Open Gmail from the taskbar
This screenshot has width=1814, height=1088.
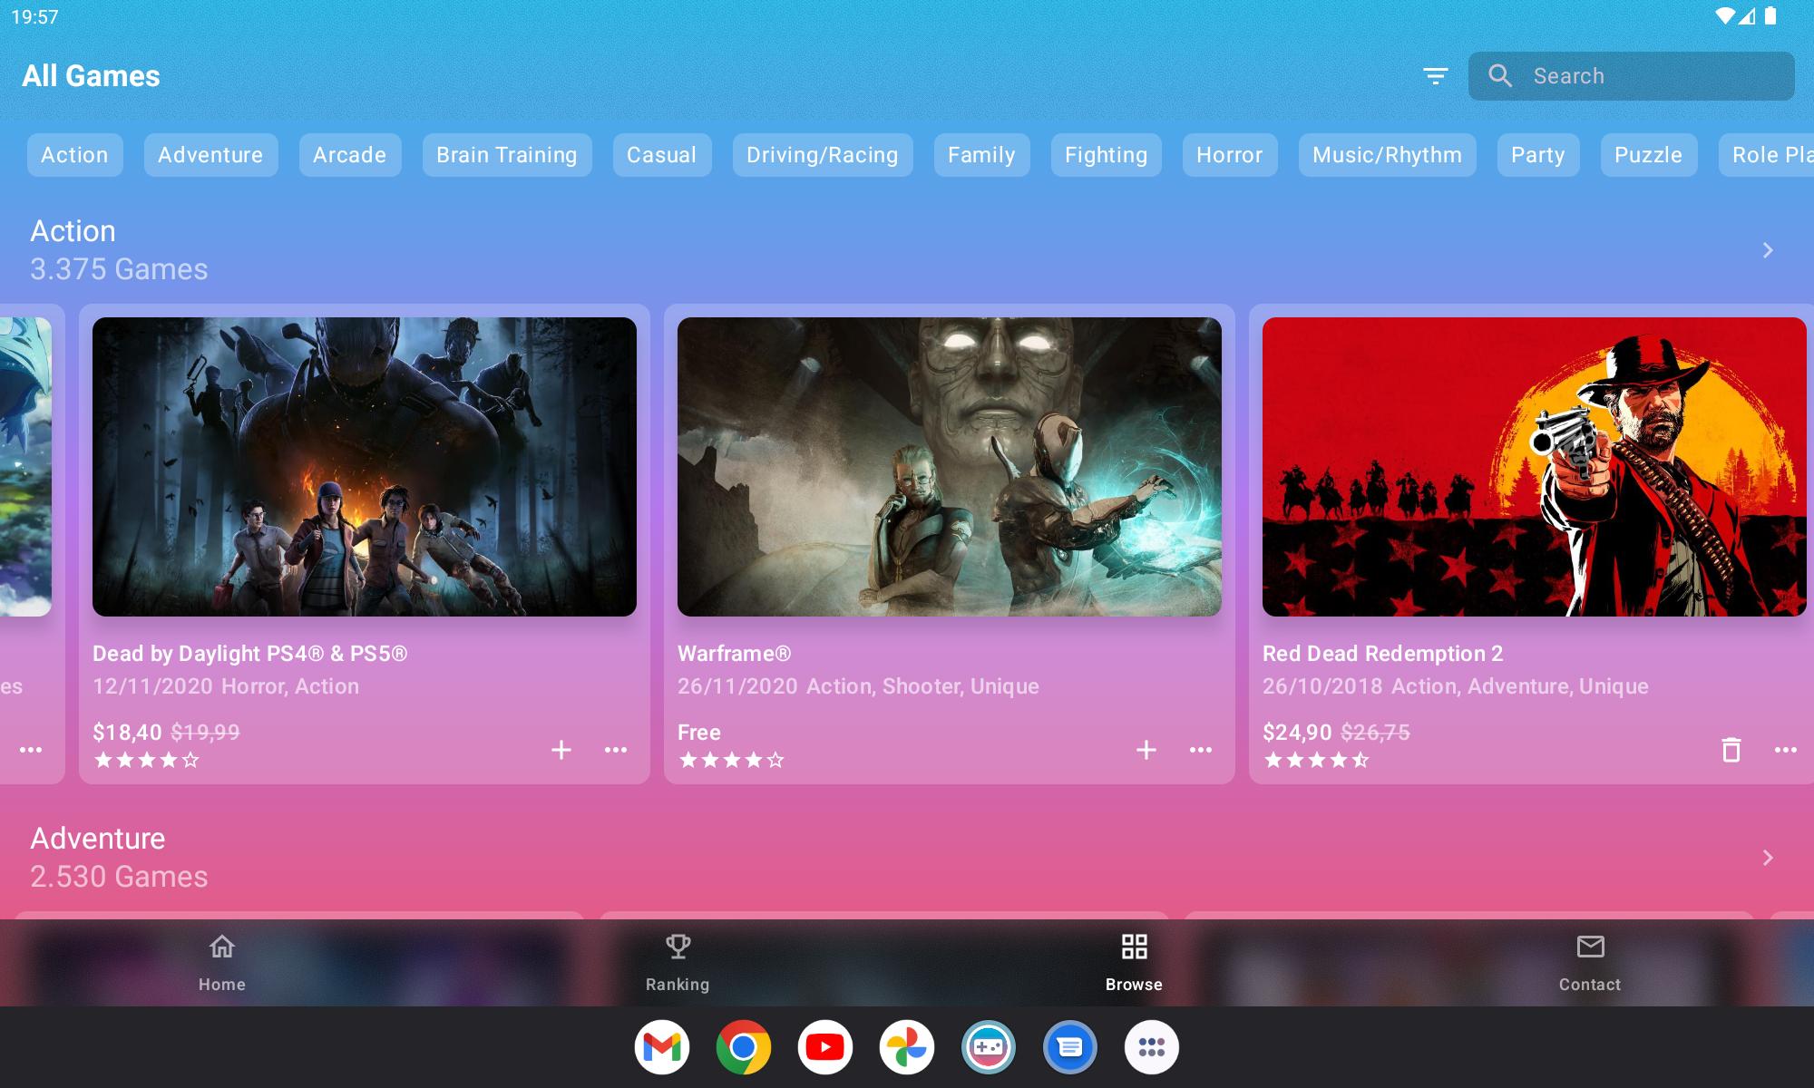pyautogui.click(x=662, y=1047)
